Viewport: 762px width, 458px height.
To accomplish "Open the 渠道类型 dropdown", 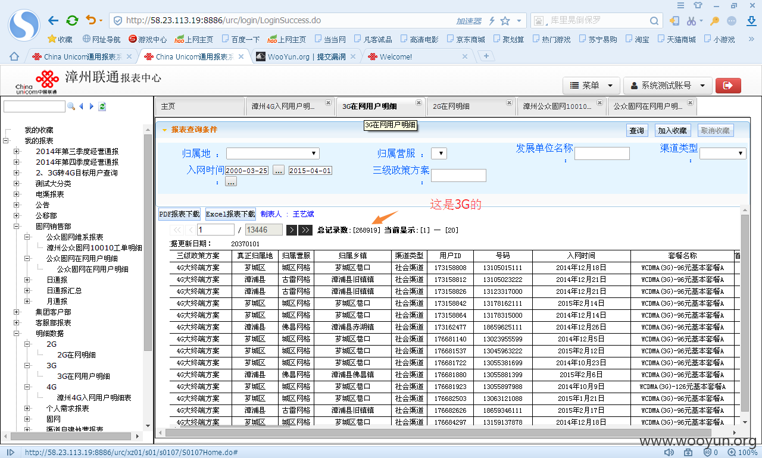I will click(x=723, y=153).
